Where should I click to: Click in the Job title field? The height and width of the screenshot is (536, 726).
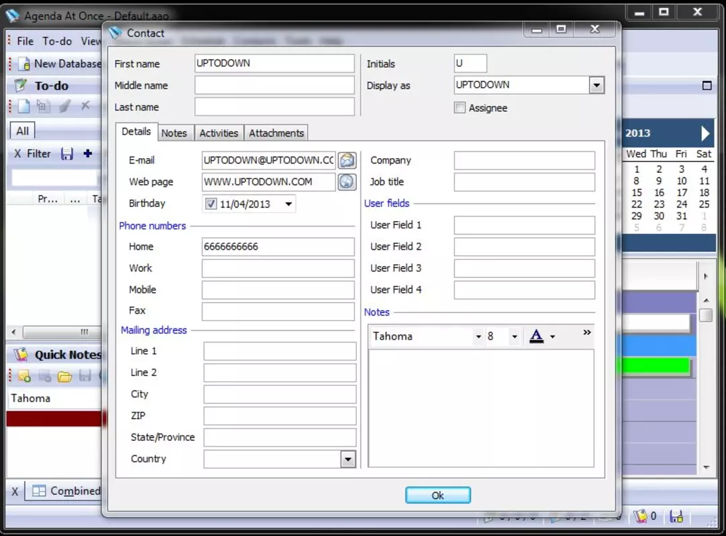point(524,182)
